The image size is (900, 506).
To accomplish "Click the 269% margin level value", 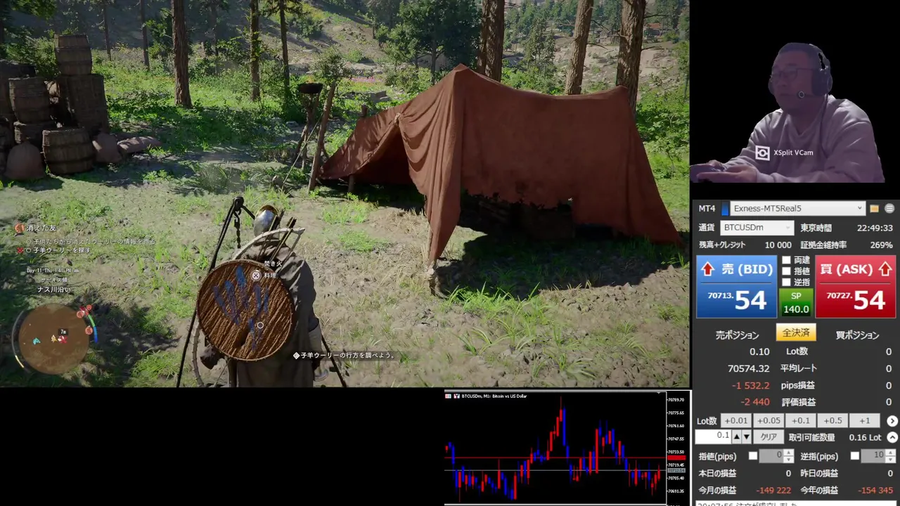I will tap(881, 245).
